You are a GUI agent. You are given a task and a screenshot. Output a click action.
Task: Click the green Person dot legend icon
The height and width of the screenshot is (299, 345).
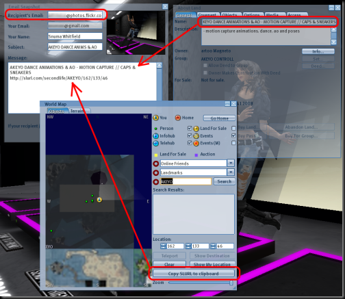155,129
